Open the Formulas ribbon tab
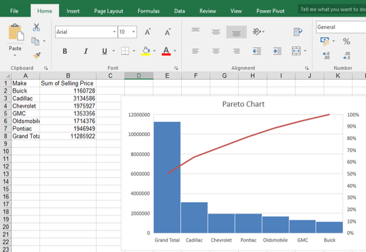The height and width of the screenshot is (252, 366). 148,11
